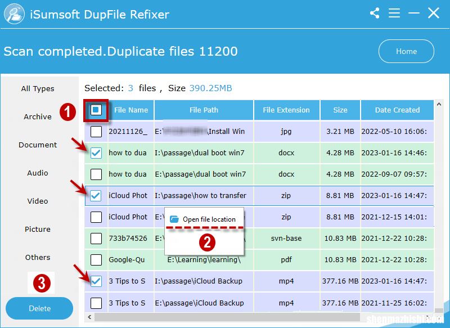Uncheck the I:\passage how to dua docx
This screenshot has width=450, height=328.
96,153
